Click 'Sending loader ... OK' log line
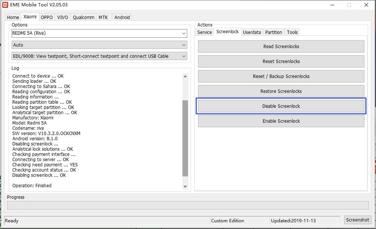Viewport: 376px width, 229px height. click(34, 81)
